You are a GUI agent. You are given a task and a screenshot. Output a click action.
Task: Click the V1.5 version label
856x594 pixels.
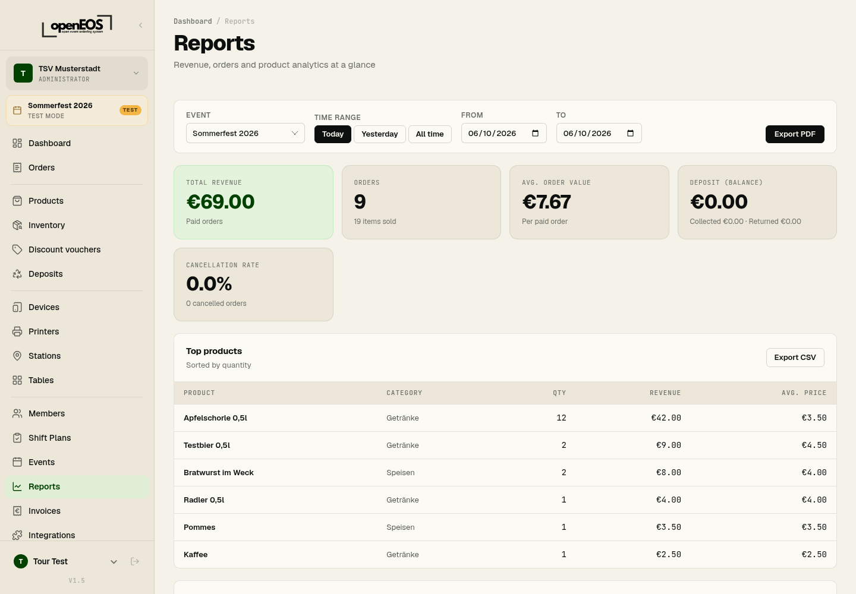pos(77,580)
